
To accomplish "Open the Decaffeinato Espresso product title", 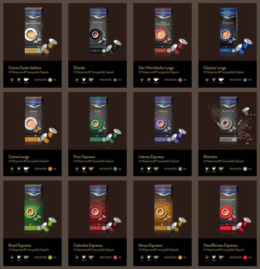I will 220,245.
